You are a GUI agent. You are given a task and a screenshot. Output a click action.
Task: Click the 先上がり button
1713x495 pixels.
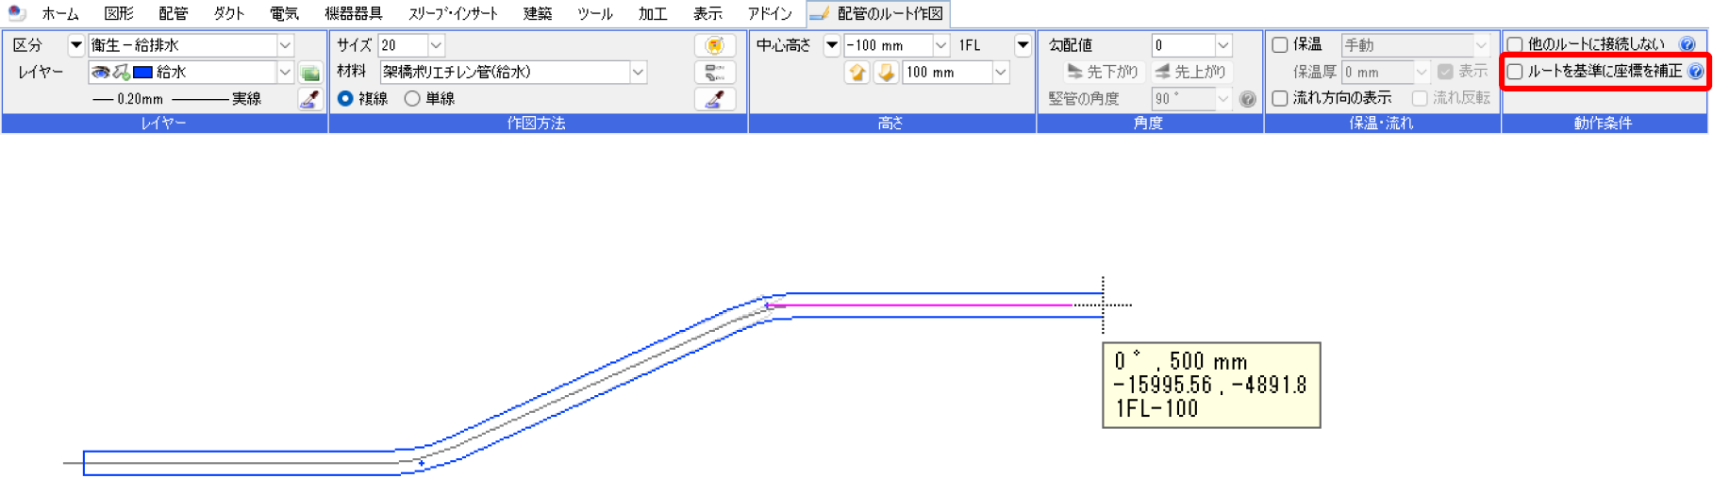(1191, 72)
